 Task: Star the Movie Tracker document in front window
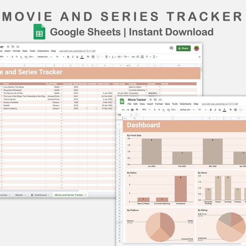[x=150, y=100]
